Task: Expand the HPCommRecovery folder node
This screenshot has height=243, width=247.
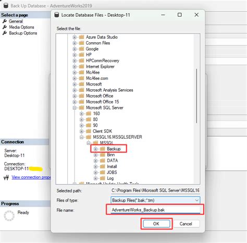Action: click(x=75, y=60)
